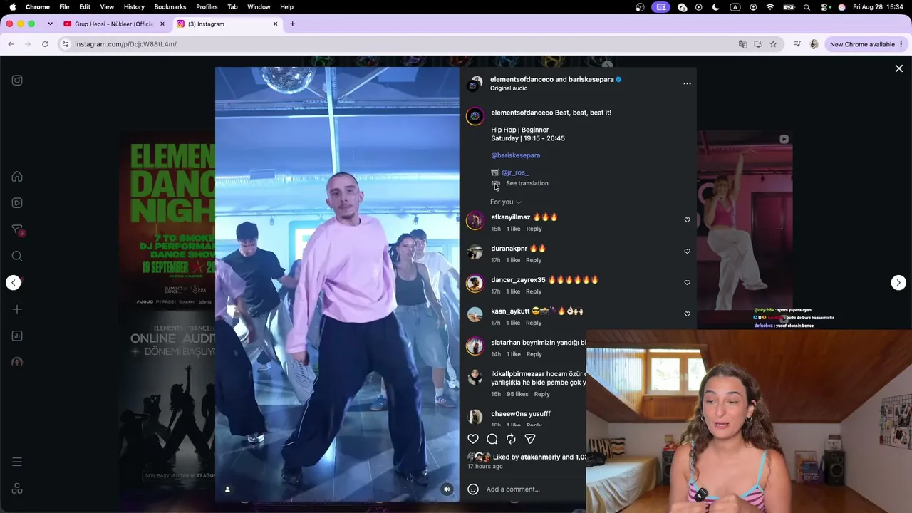
Task: Open Messages in the Instagram sidebar
Action: [x=17, y=229]
